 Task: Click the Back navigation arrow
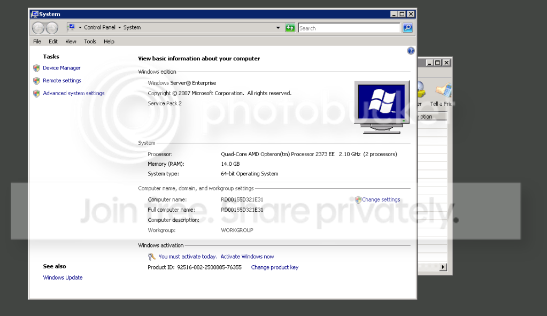38,28
